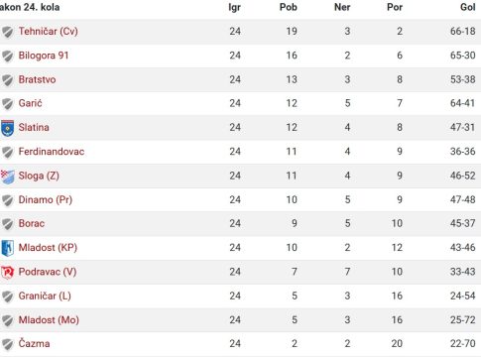Open the Tehničar (Cv) team link
The width and height of the screenshot is (481, 357).
[x=49, y=32]
